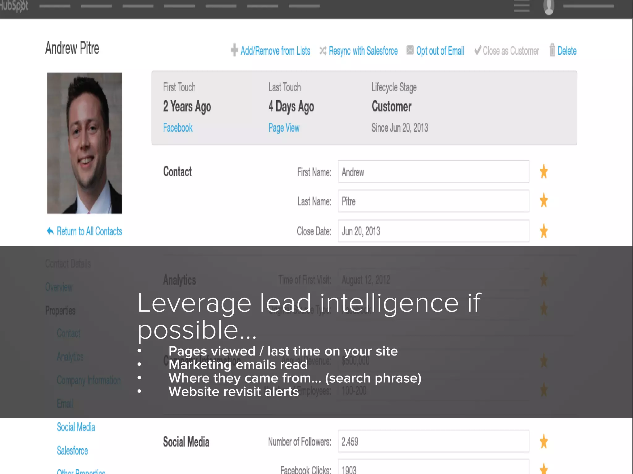Click the Facebook Clicks field
633x474 pixels.
[x=434, y=467]
